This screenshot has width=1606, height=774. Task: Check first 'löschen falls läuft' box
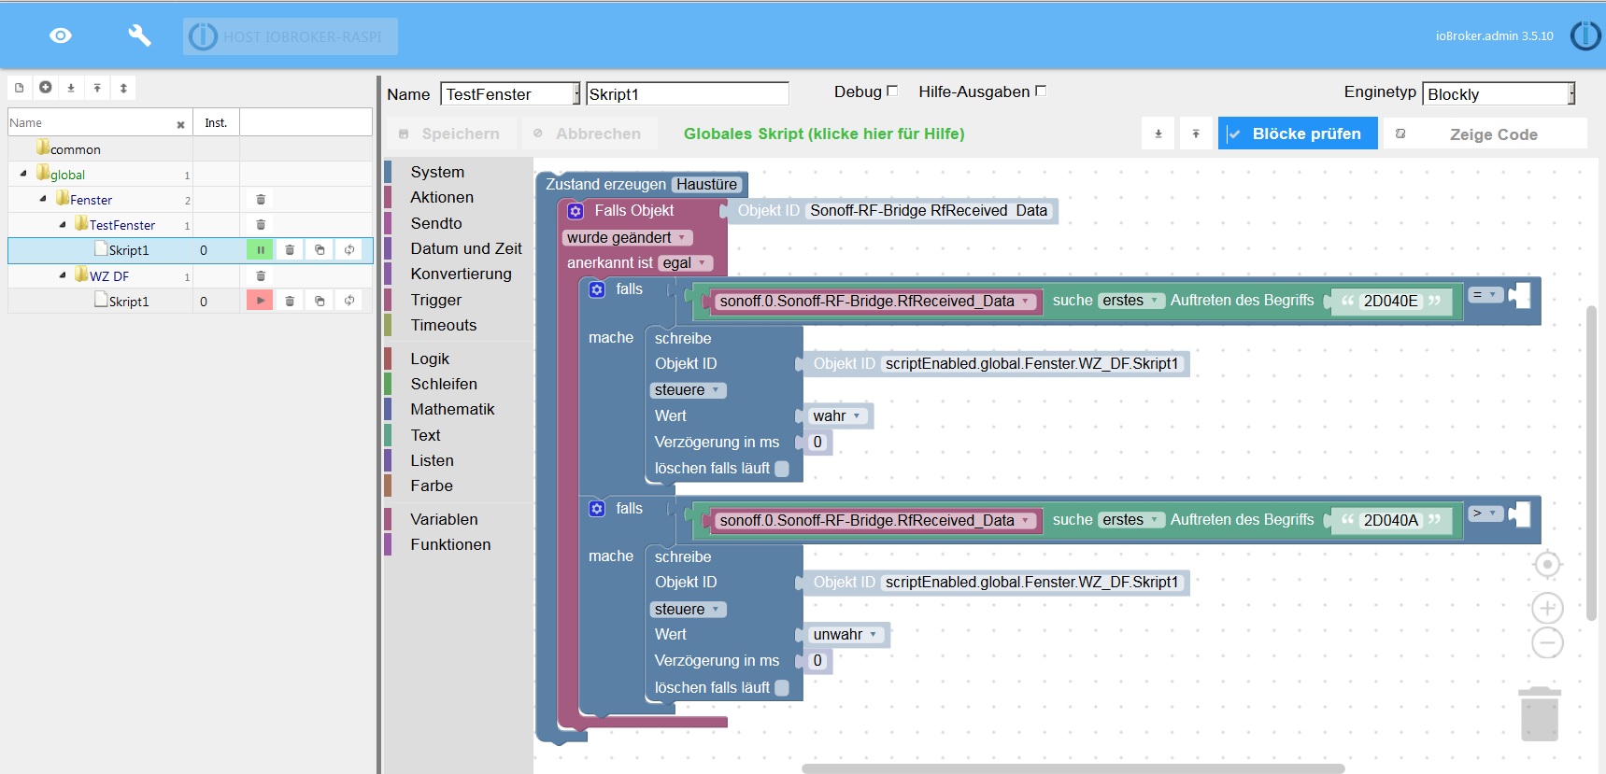click(x=782, y=469)
